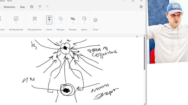Click the Слои label
Viewport: 188px width, 105px height.
pyautogui.click(x=95, y=29)
